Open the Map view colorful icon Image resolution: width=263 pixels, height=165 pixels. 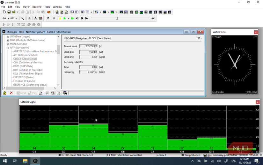(97, 12)
